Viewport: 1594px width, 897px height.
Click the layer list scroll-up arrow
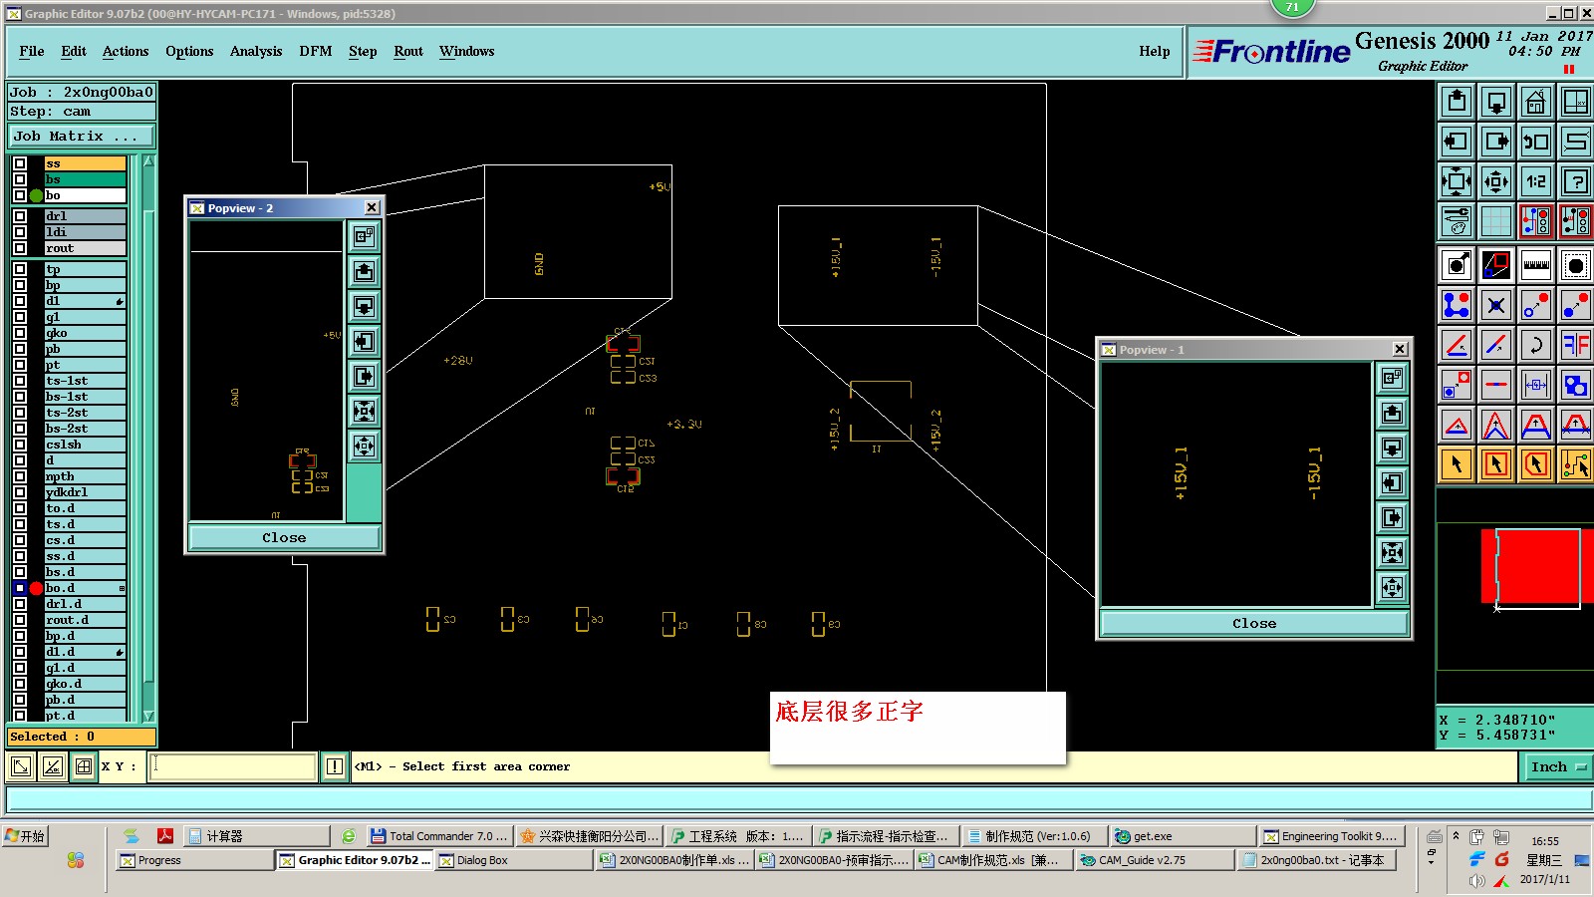point(148,160)
